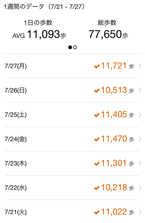Tap the 7/22(水) date label

pyautogui.click(x=16, y=188)
